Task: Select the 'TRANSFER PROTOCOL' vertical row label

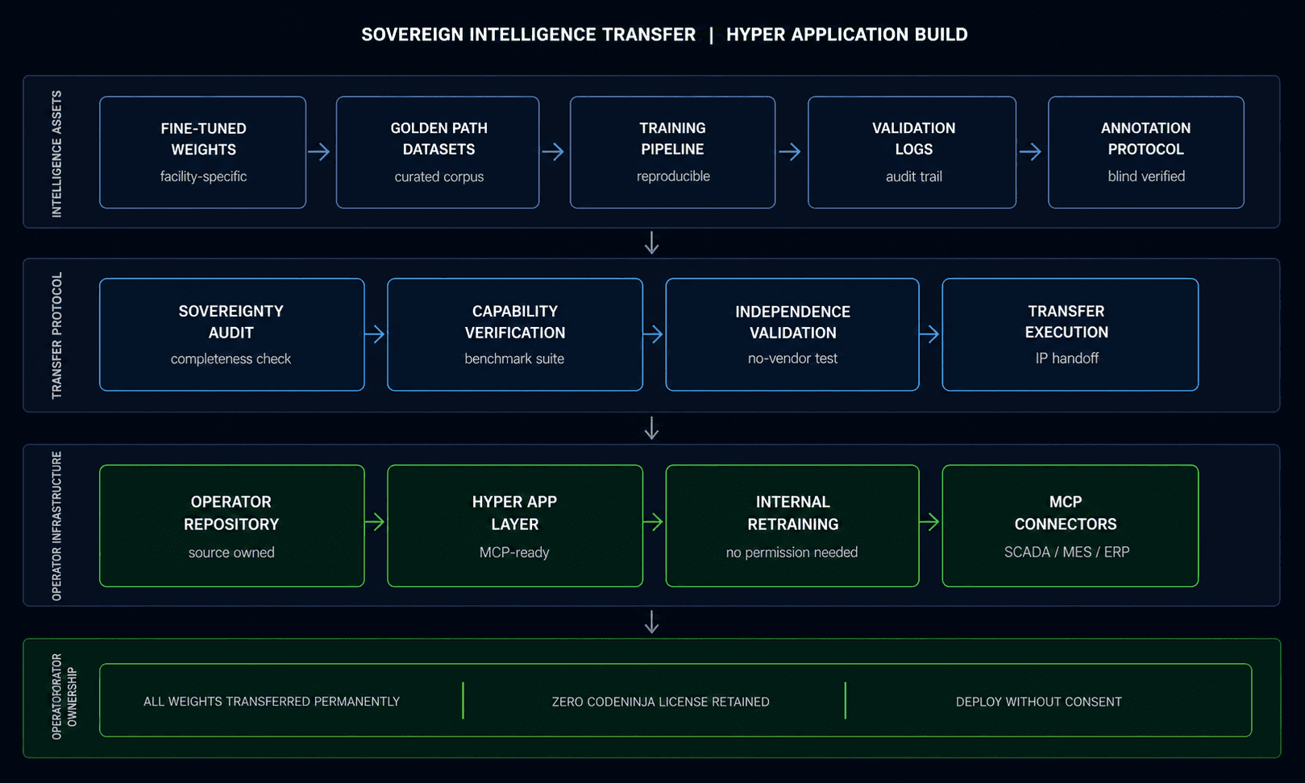Action: pyautogui.click(x=56, y=335)
